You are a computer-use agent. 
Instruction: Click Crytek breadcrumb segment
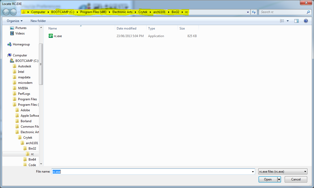tap(143, 12)
